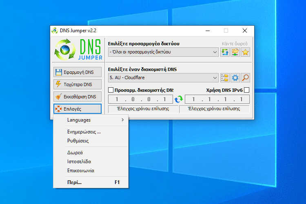This screenshot has width=306, height=204.
Task: Open the network adapter dropdown
Action: (x=163, y=52)
